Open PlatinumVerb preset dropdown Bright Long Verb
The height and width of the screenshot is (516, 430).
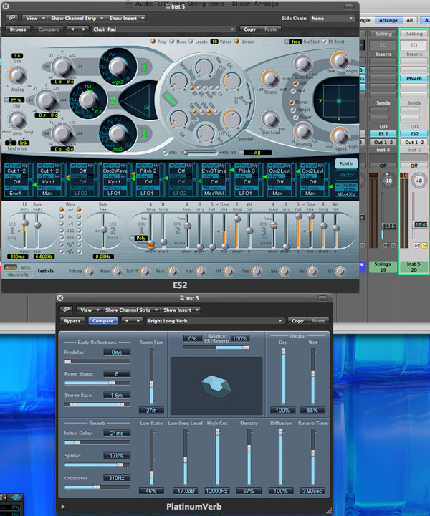point(215,321)
